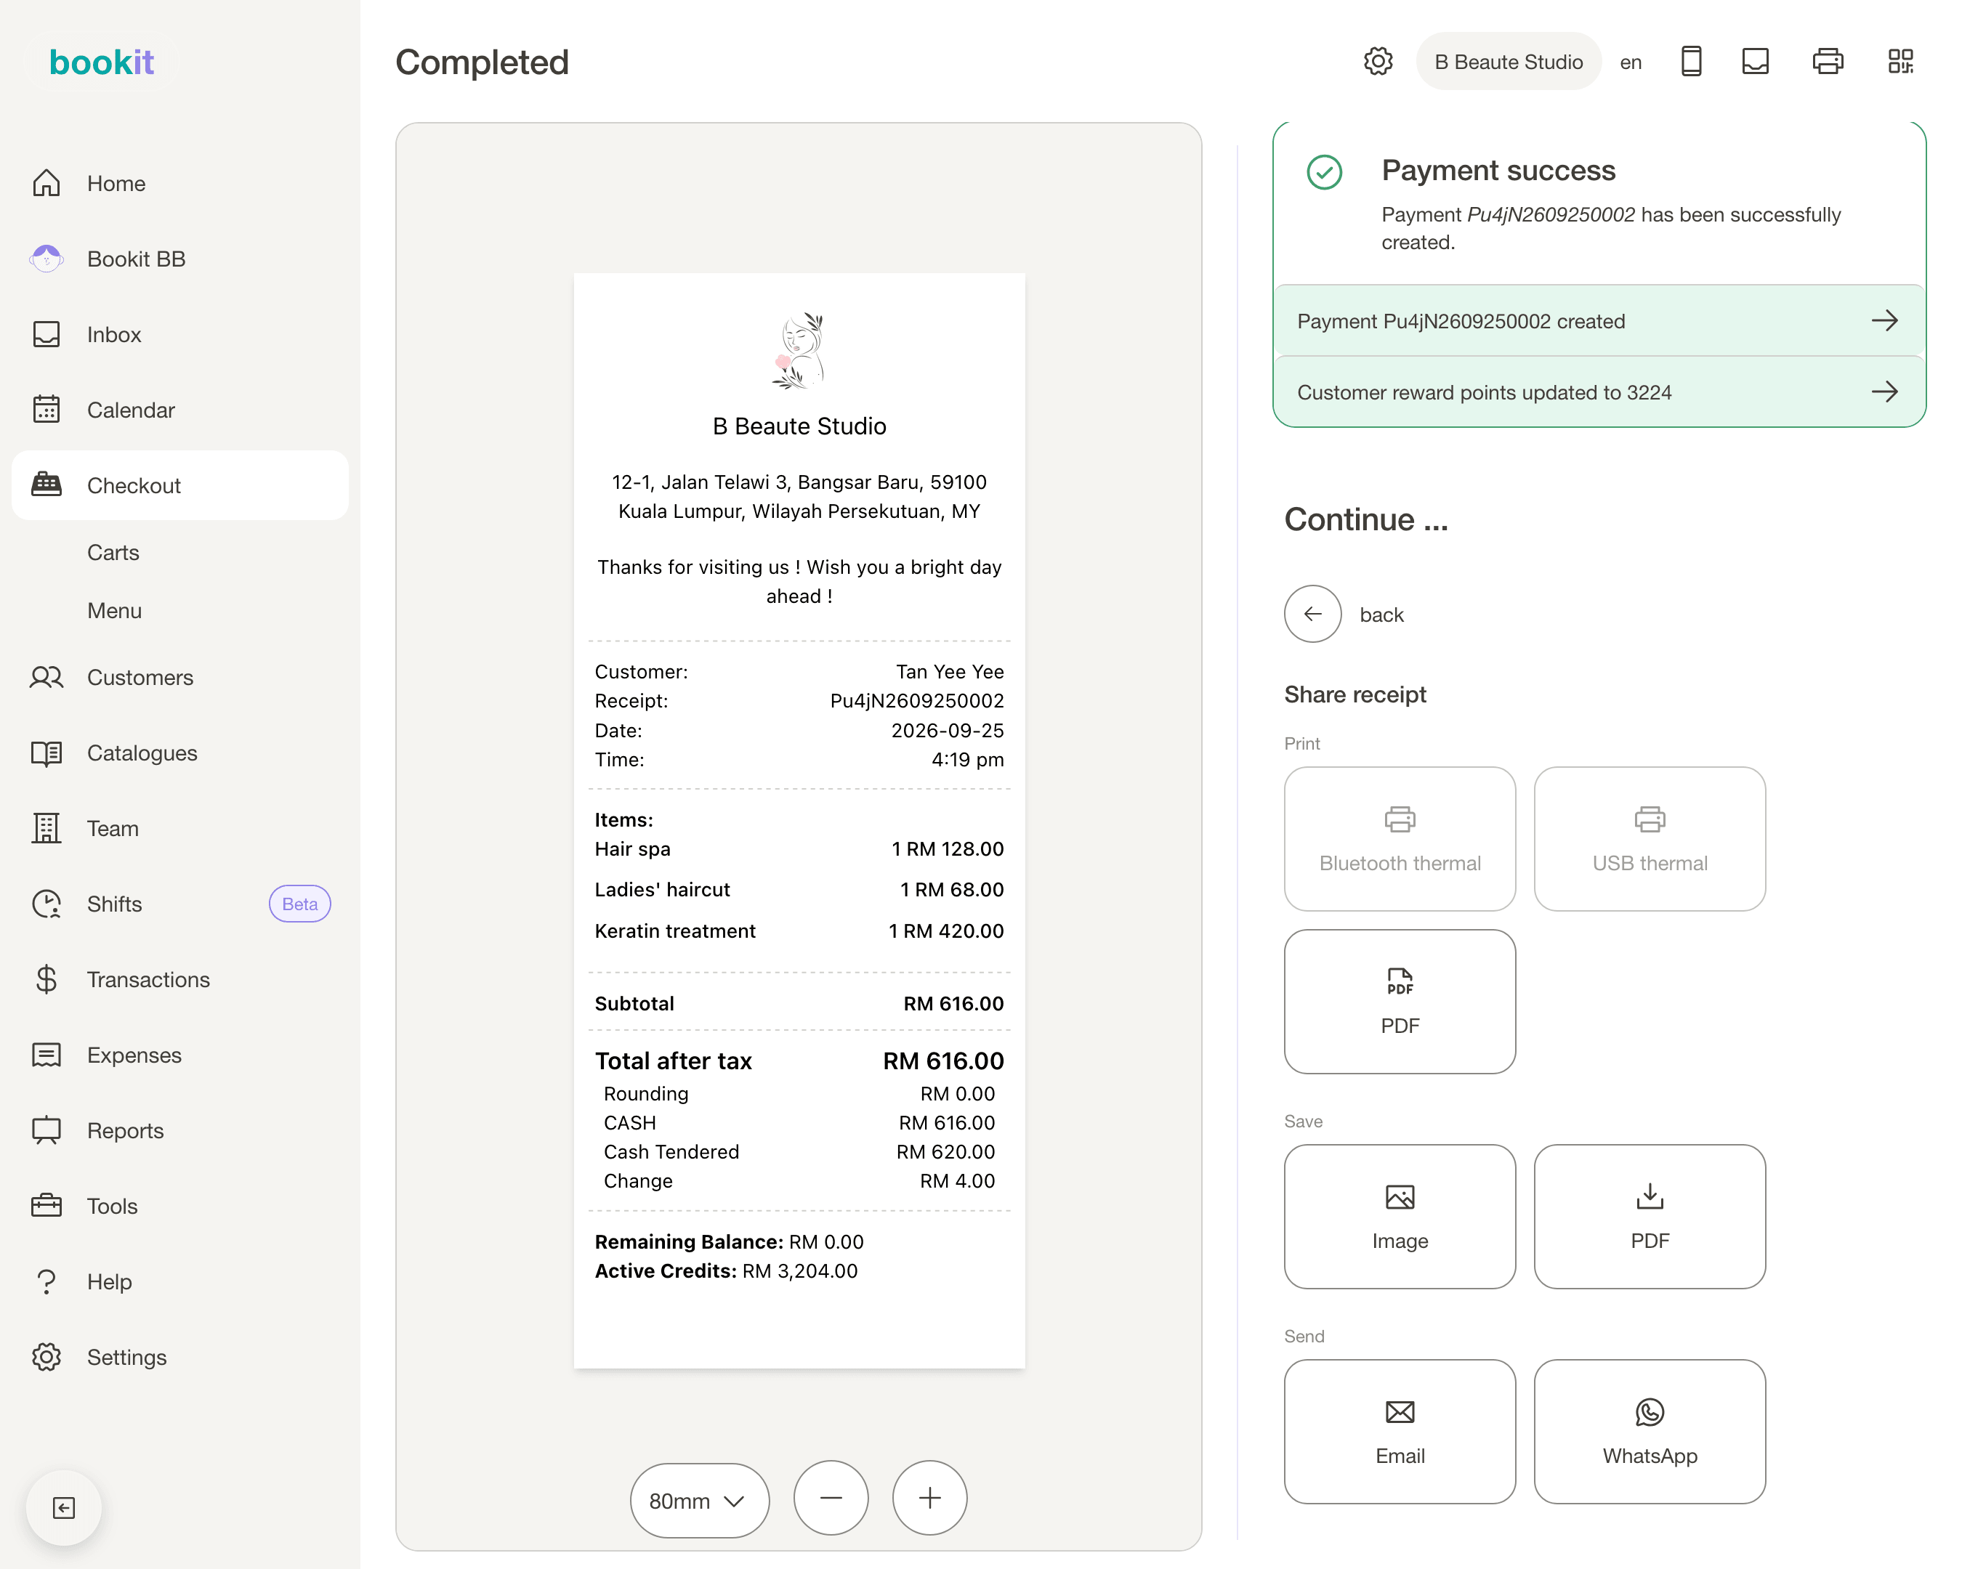Click the B Beaute Studio selector
Image resolution: width=1962 pixels, height=1569 pixels.
click(x=1508, y=62)
